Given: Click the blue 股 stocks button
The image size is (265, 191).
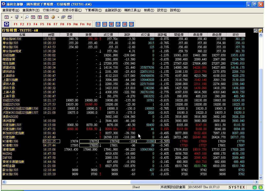Looking at the screenshot, I should (98, 24).
